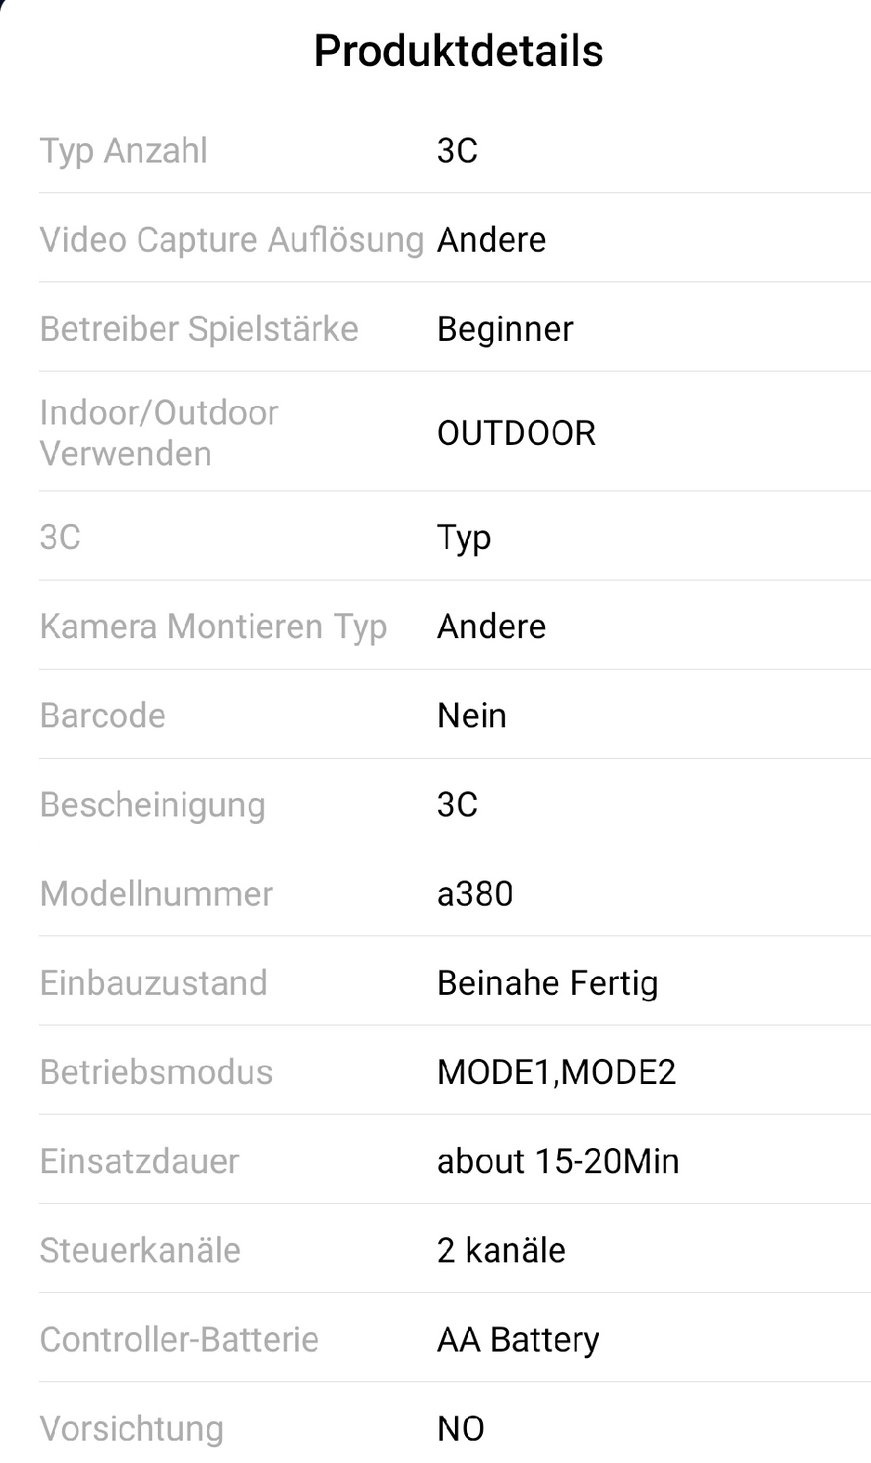Image resolution: width=871 pixels, height=1463 pixels.
Task: Click the about 15-20Min value
Action: pyautogui.click(x=558, y=1161)
